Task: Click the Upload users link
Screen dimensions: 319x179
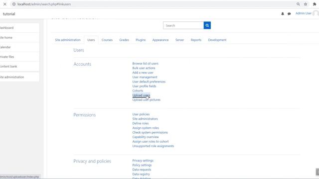Action: tap(141, 95)
